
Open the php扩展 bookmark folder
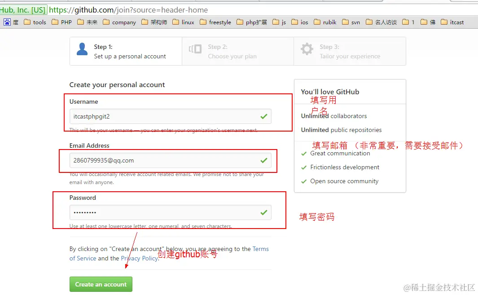tap(252, 22)
